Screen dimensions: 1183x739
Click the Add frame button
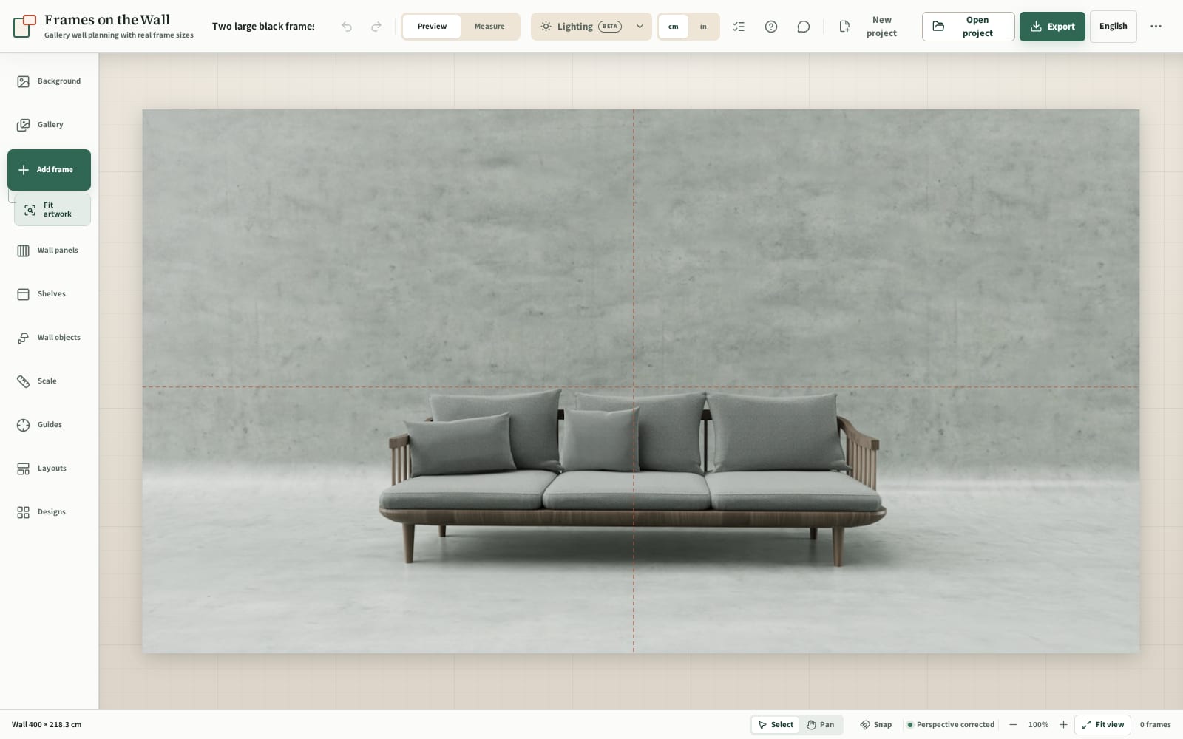click(x=49, y=170)
